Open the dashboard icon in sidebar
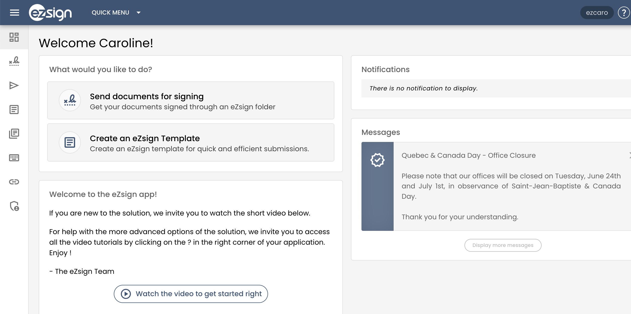This screenshot has height=314, width=631. click(14, 37)
